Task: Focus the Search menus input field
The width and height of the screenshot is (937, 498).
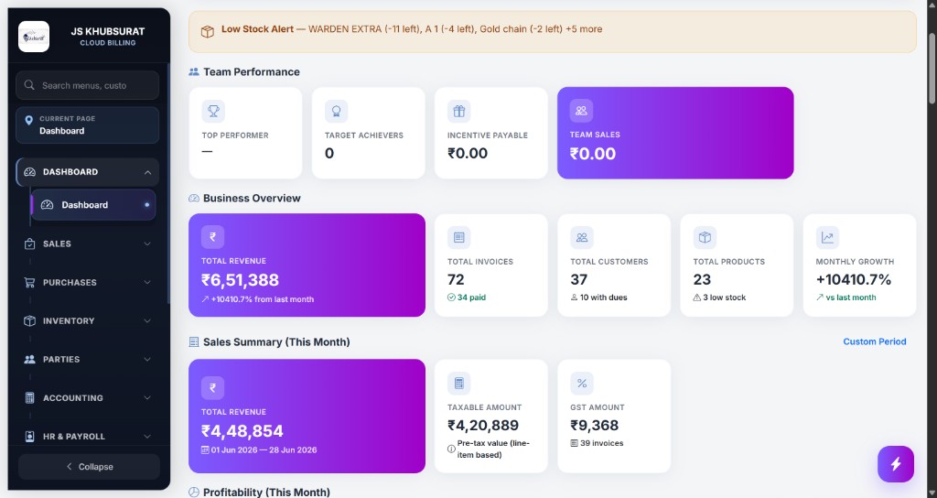Action: coord(87,85)
